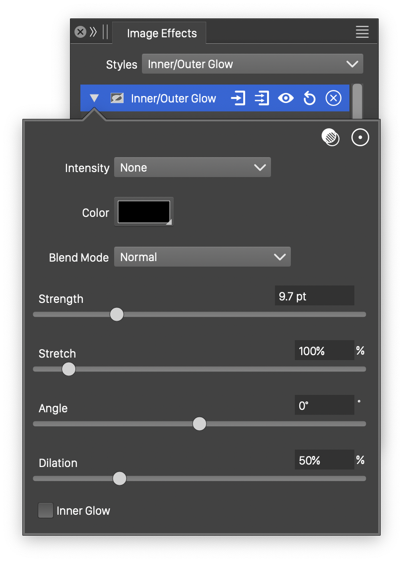Screen dimensions: 403x562
Task: Open the Image Effects panel menu
Action: click(362, 32)
